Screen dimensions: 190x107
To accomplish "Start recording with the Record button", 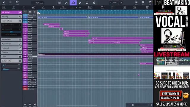I will 87,3.
